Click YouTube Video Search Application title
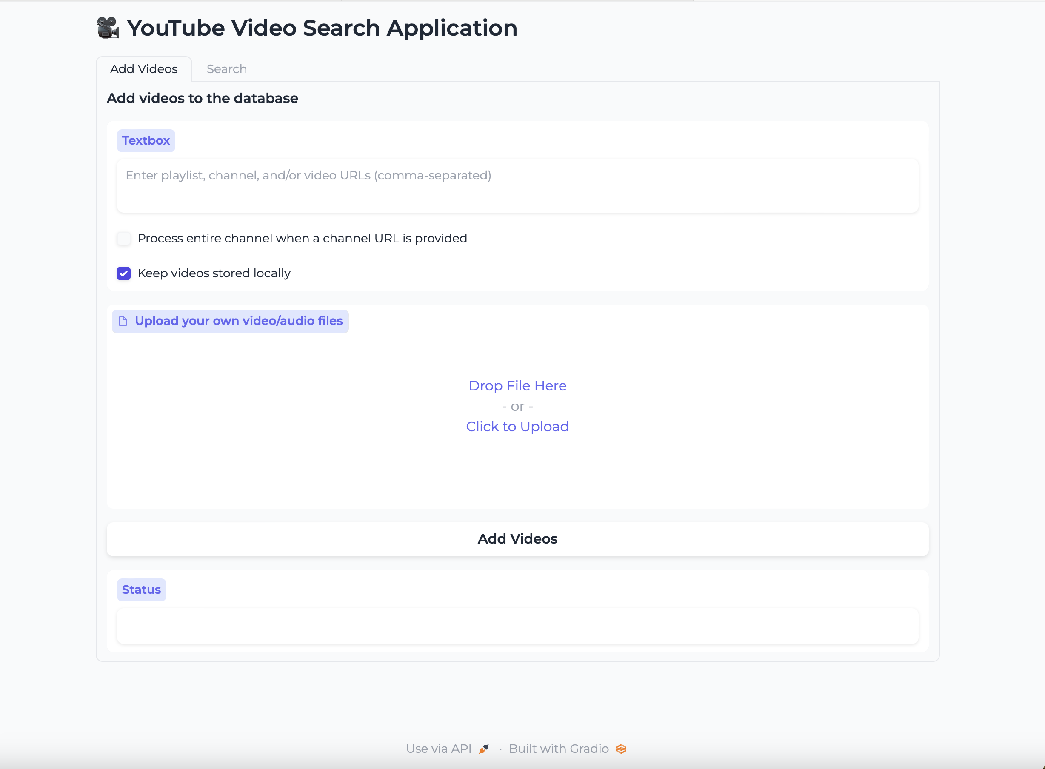1045x769 pixels. point(322,28)
